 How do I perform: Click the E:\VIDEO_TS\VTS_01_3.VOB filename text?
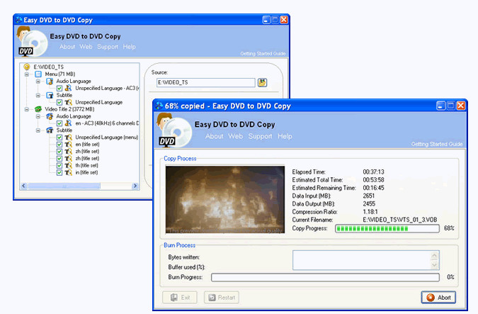pyautogui.click(x=399, y=220)
